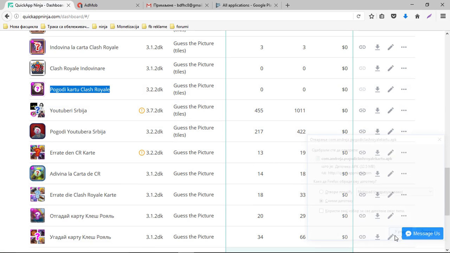Switch to the AdMob browser tab
Image resolution: width=450 pixels, height=253 pixels.
tap(108, 5)
